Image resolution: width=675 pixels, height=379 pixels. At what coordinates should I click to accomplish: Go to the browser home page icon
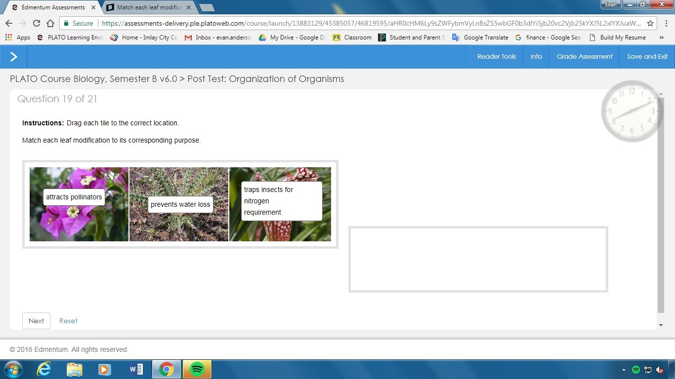[50, 23]
